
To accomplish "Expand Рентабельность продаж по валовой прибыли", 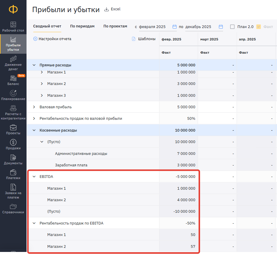I will [x=34, y=119].
